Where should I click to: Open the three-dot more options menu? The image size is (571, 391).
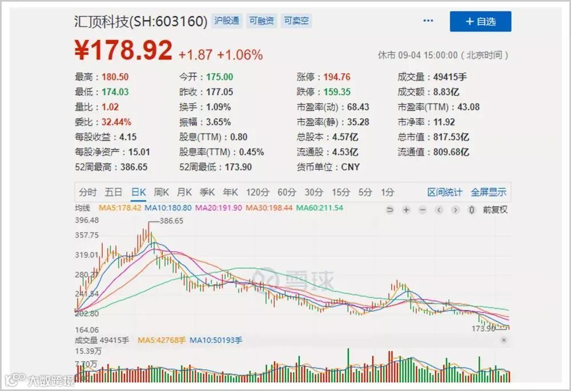click(x=428, y=21)
